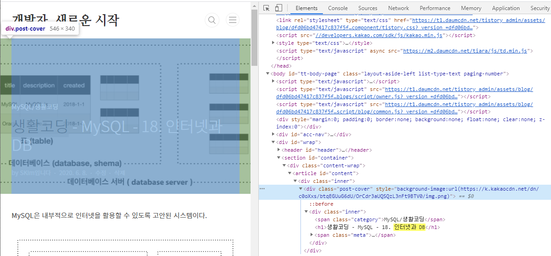Collapse the section id container node

tap(279, 158)
